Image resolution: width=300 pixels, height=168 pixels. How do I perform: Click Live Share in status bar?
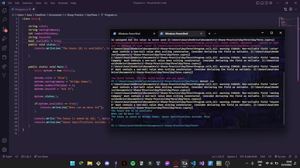tap(41, 157)
